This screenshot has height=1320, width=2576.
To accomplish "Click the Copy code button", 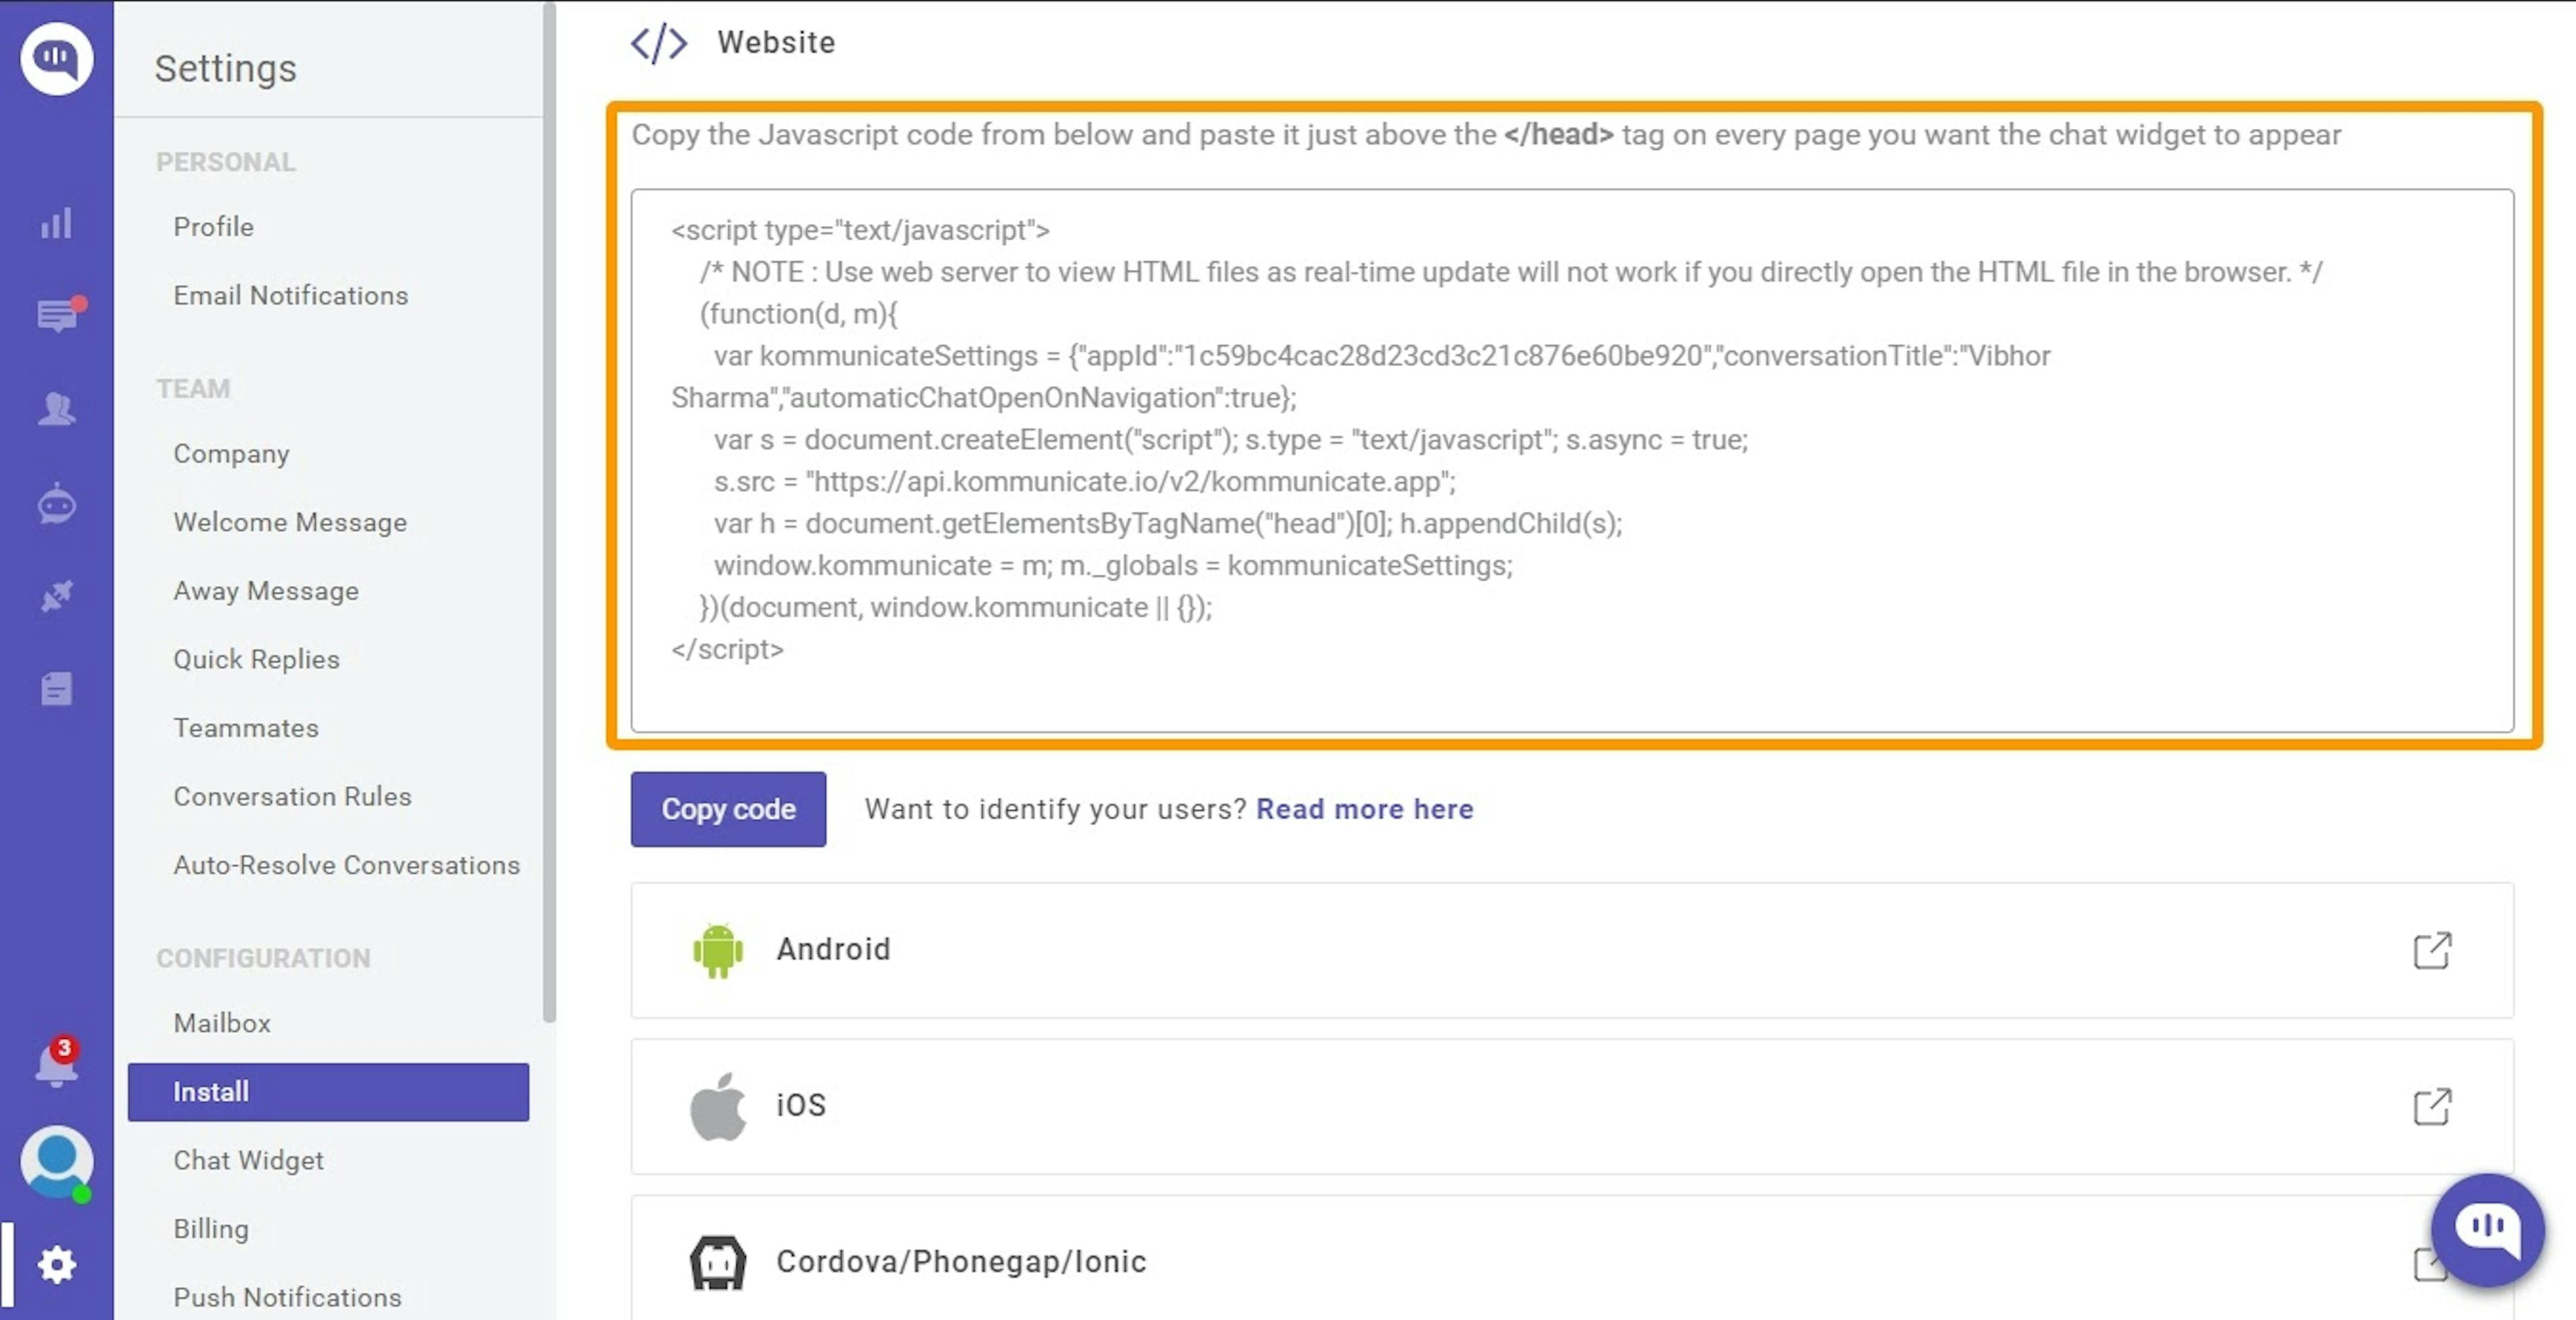I will [728, 809].
